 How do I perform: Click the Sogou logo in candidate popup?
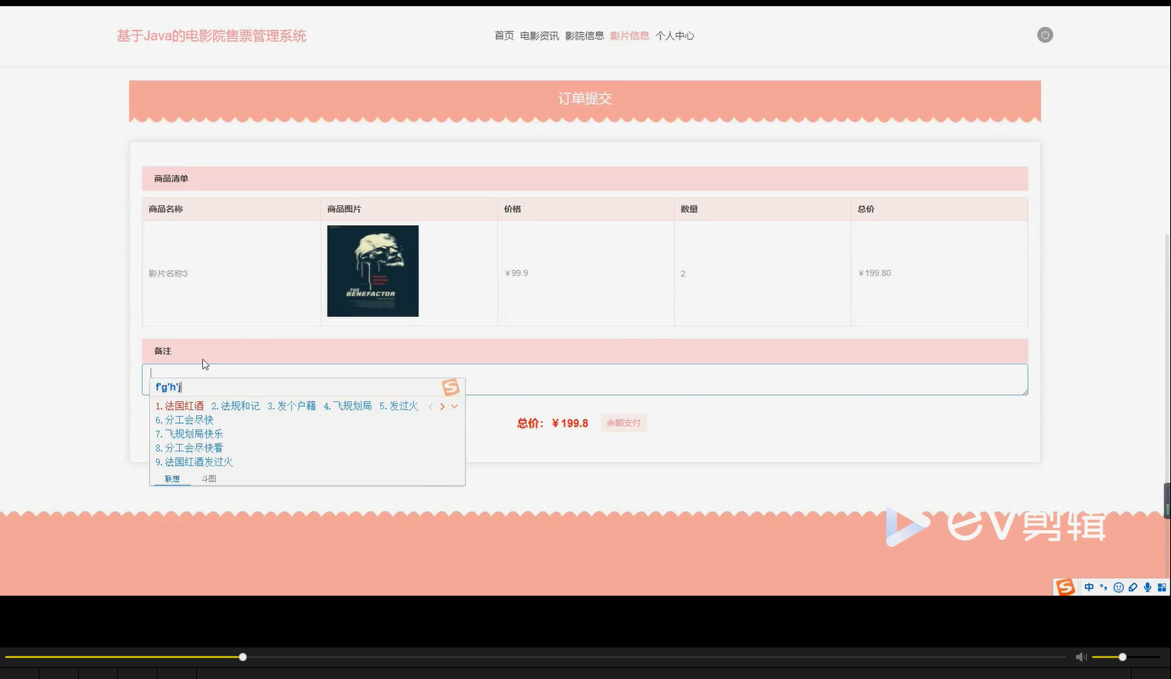pyautogui.click(x=450, y=387)
